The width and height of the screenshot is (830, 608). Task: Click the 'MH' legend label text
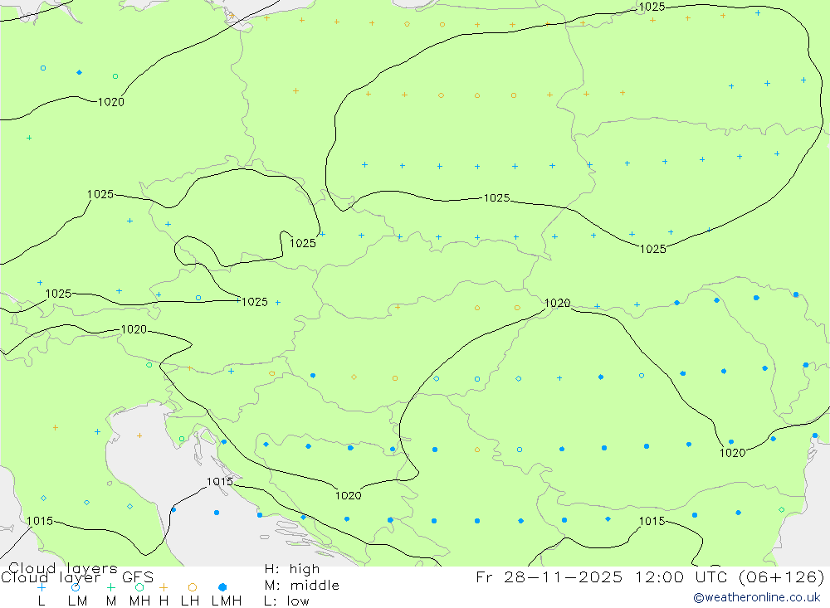pos(139,601)
